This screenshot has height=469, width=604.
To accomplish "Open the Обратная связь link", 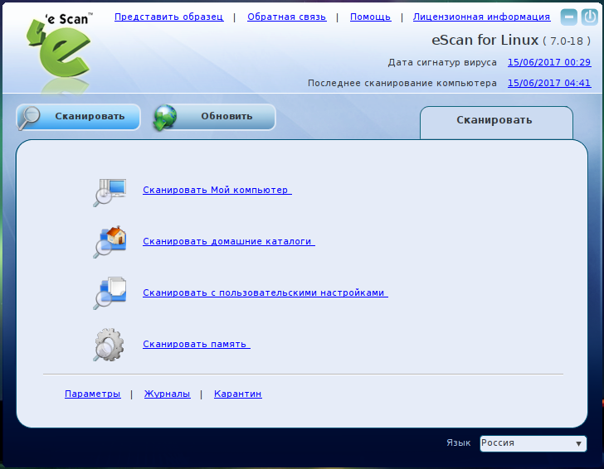I will point(286,17).
